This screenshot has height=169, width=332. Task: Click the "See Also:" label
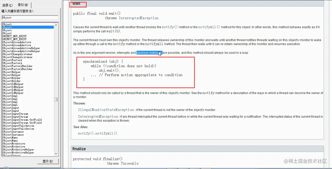coord(81,127)
